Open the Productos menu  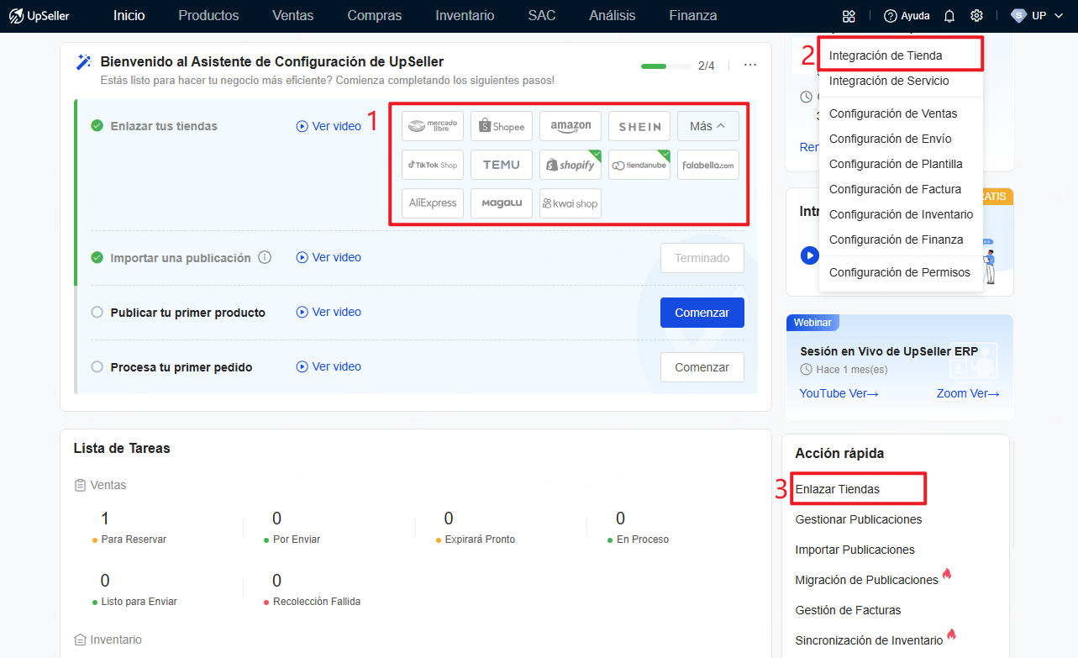(x=208, y=15)
